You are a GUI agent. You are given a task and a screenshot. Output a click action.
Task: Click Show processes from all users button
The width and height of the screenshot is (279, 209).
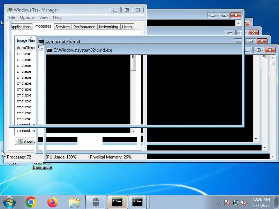25,141
